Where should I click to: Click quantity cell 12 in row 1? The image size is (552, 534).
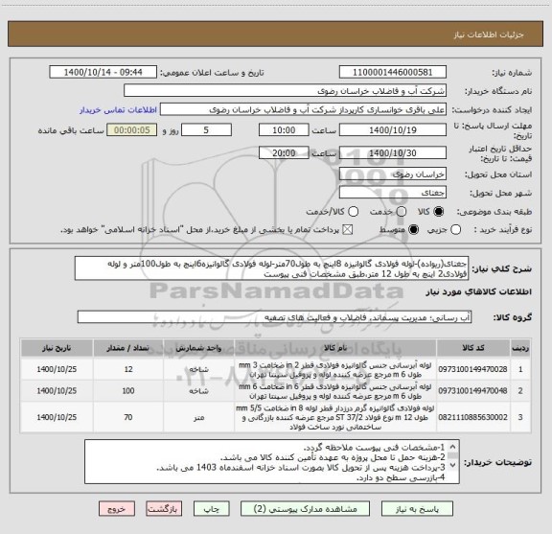128,369
